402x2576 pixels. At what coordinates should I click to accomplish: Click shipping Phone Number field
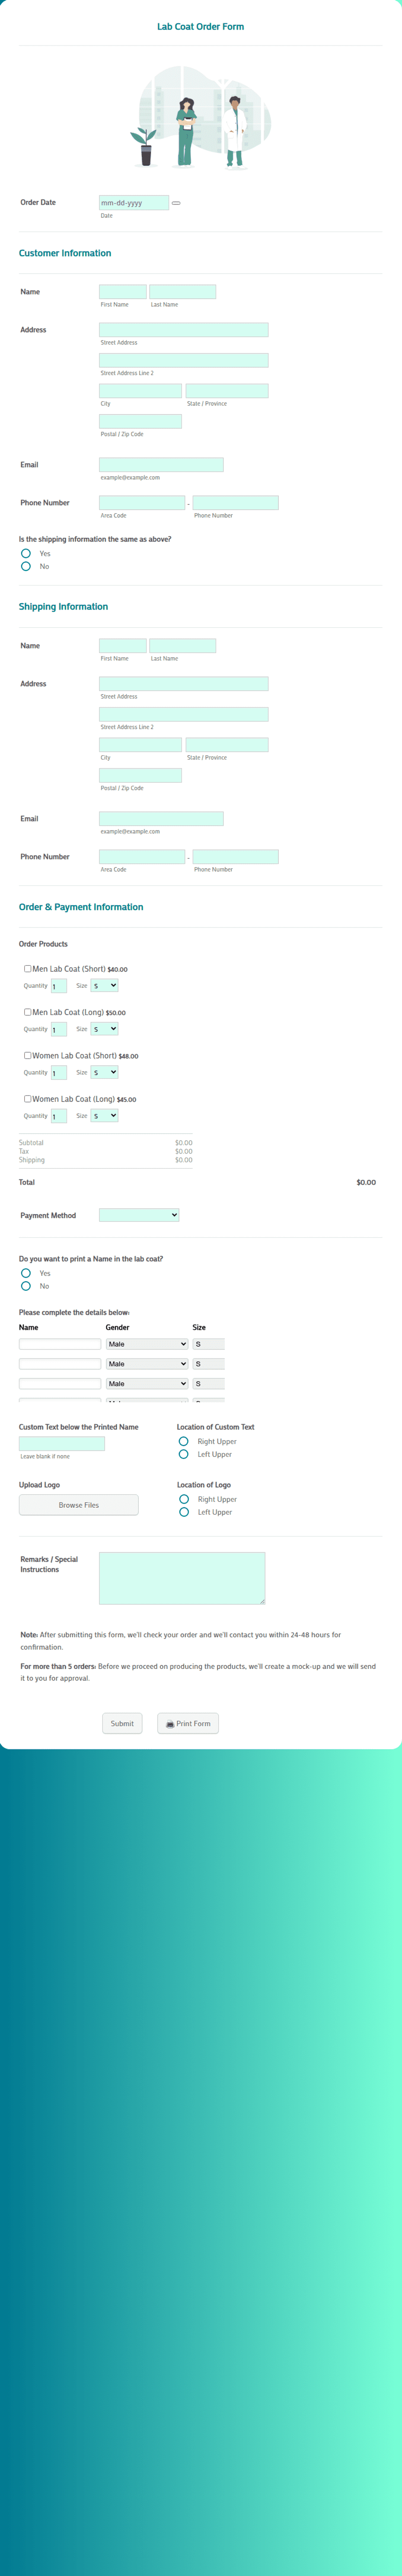click(x=236, y=857)
